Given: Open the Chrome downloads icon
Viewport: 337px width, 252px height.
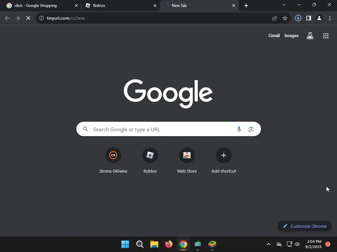Looking at the screenshot, I should pyautogui.click(x=298, y=18).
